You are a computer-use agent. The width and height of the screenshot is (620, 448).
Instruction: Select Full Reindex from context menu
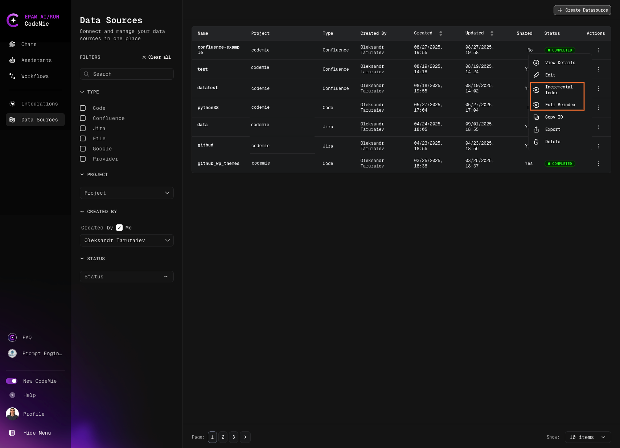560,105
